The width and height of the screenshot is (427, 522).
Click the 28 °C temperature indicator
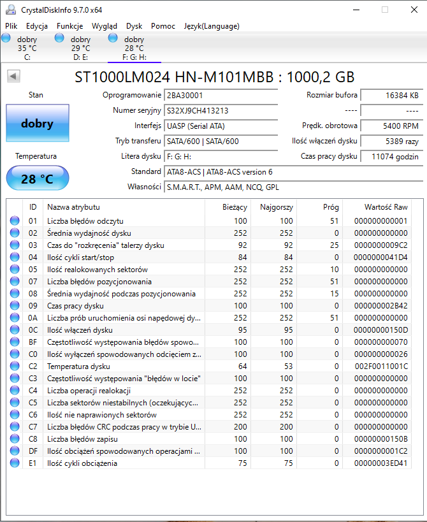(x=37, y=178)
